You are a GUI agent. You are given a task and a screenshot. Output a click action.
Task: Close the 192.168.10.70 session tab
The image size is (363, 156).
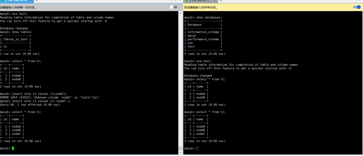(x=31, y=1)
